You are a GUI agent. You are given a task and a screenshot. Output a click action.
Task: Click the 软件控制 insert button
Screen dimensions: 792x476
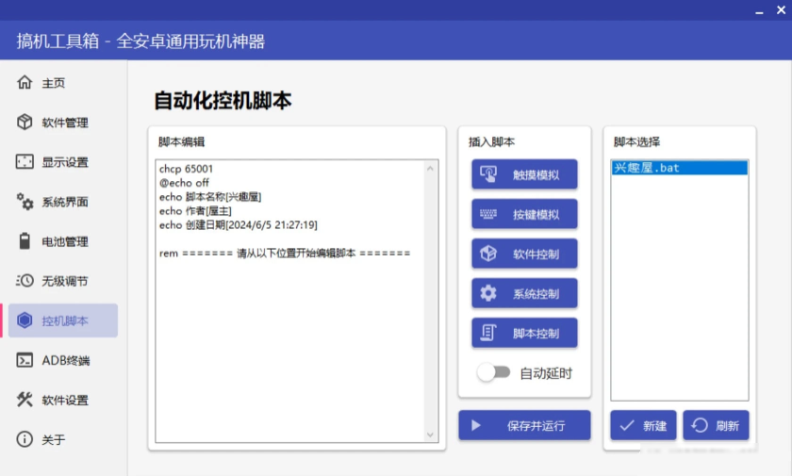524,254
